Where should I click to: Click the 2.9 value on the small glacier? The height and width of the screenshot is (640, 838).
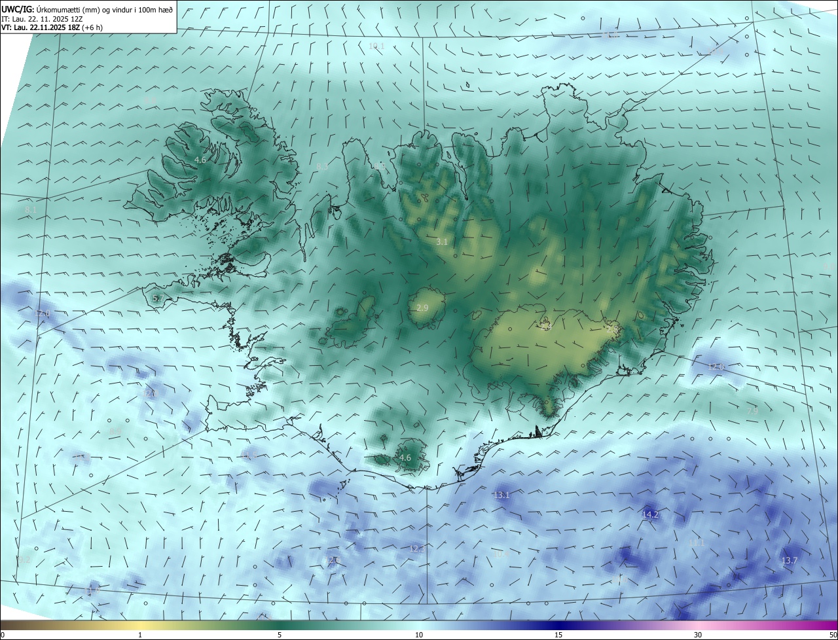click(x=422, y=308)
